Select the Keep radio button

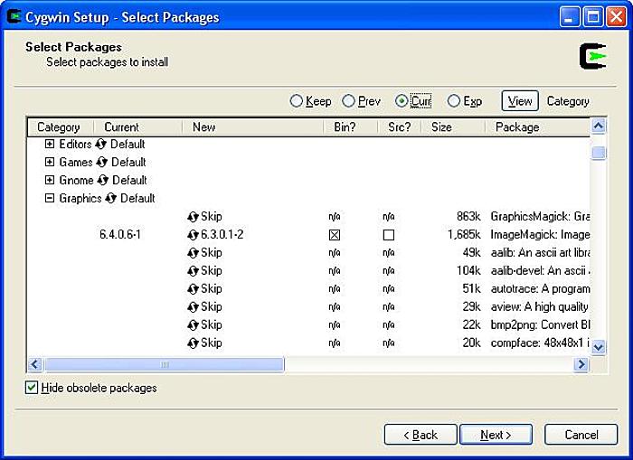click(x=297, y=101)
